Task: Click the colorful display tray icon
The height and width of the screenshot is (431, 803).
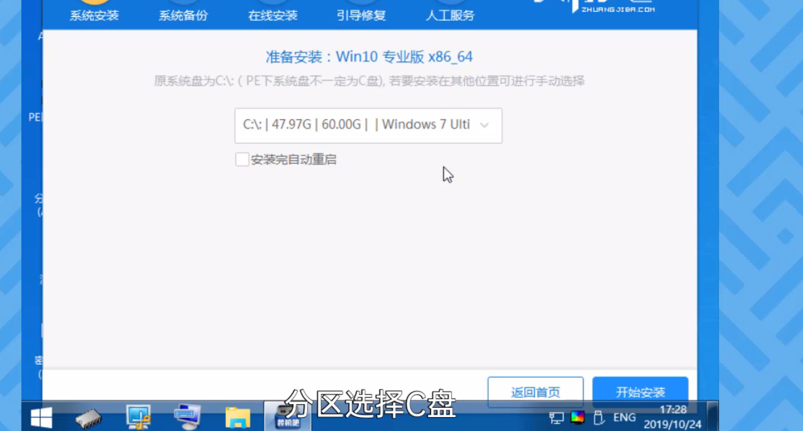Action: (x=578, y=418)
